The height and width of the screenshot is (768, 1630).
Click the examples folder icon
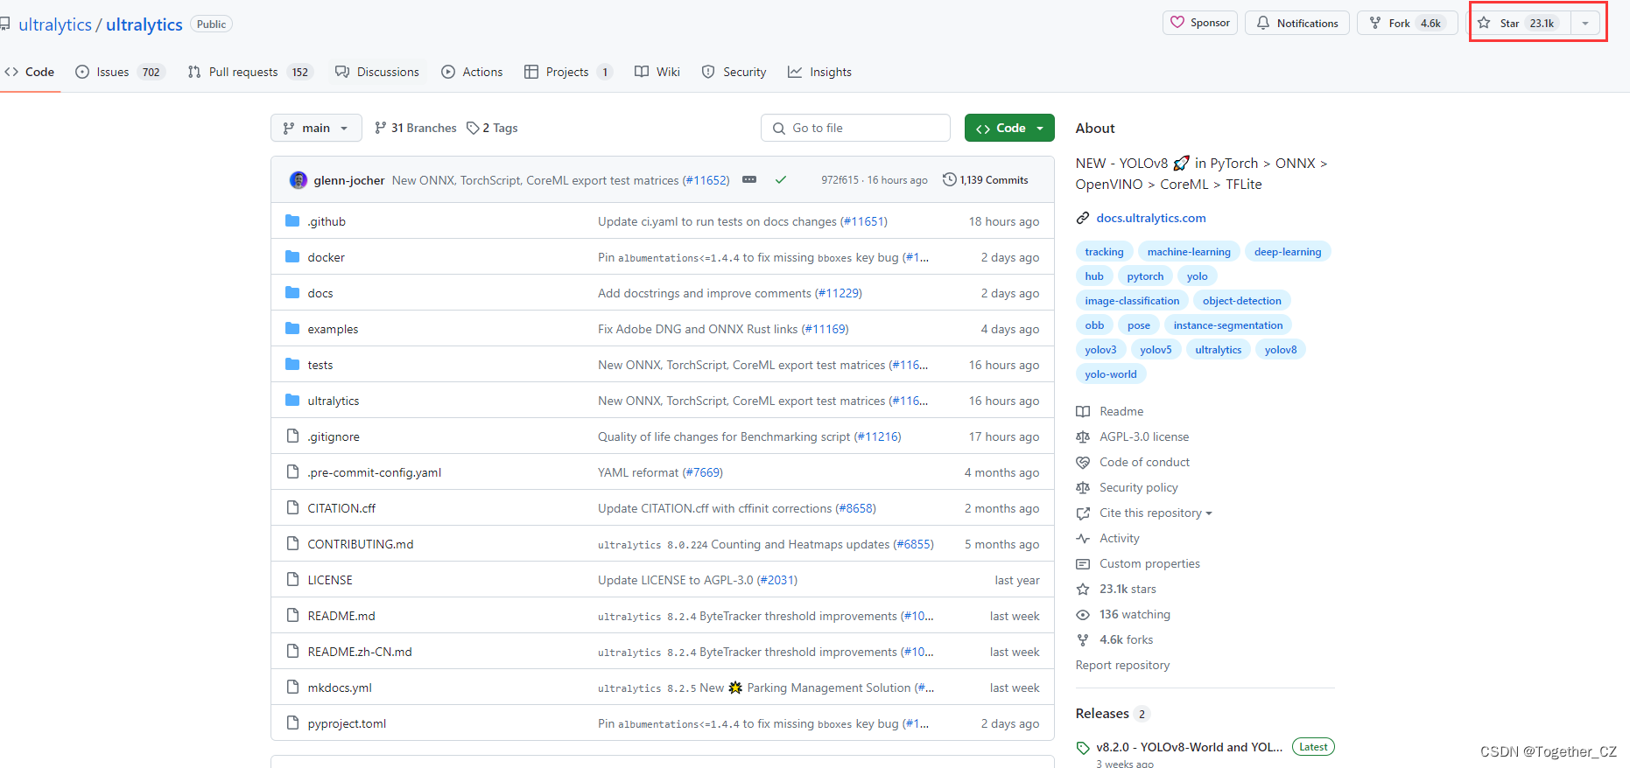[x=292, y=329]
